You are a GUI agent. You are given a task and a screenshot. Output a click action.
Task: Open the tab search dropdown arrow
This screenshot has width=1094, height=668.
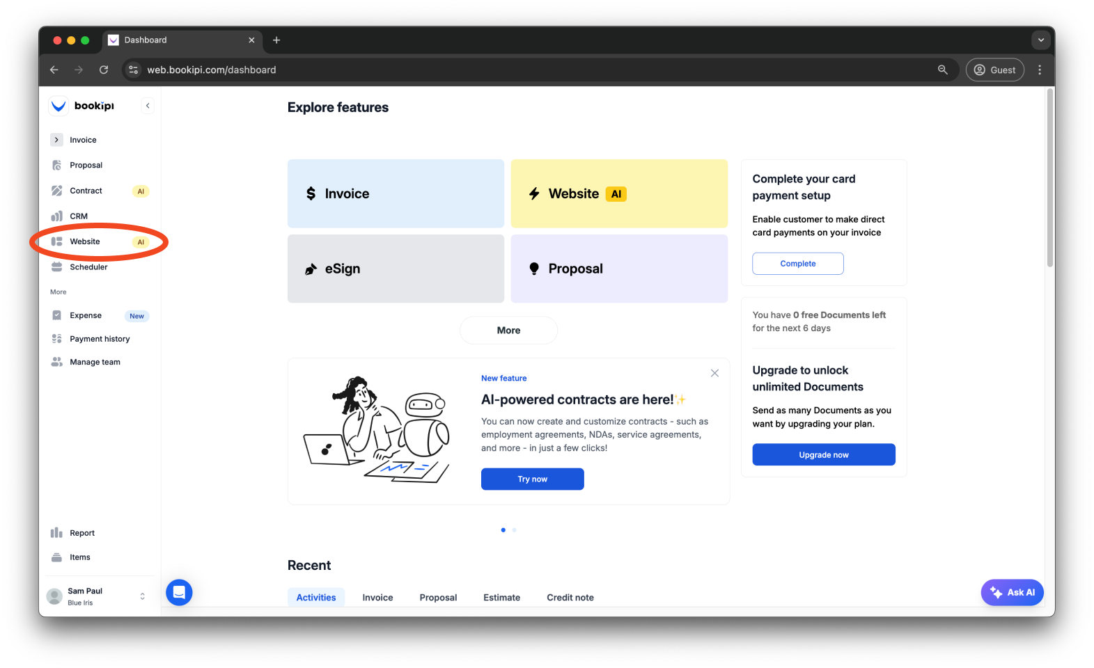(1041, 40)
